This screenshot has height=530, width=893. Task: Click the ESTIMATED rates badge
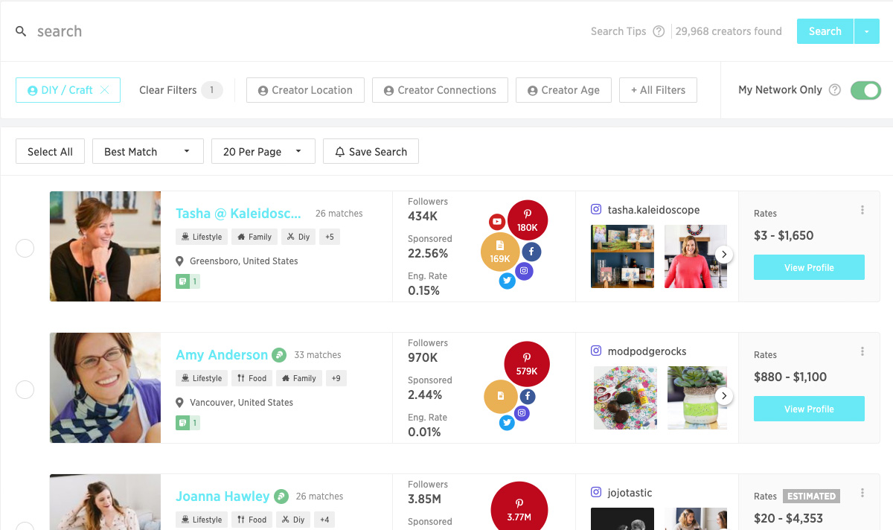pyautogui.click(x=812, y=497)
